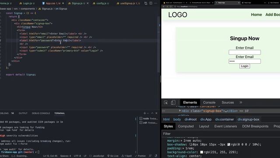This screenshot has height=158, width=280.
Task: Open the Login.js editor tab
Action: pyautogui.click(x=27, y=3)
